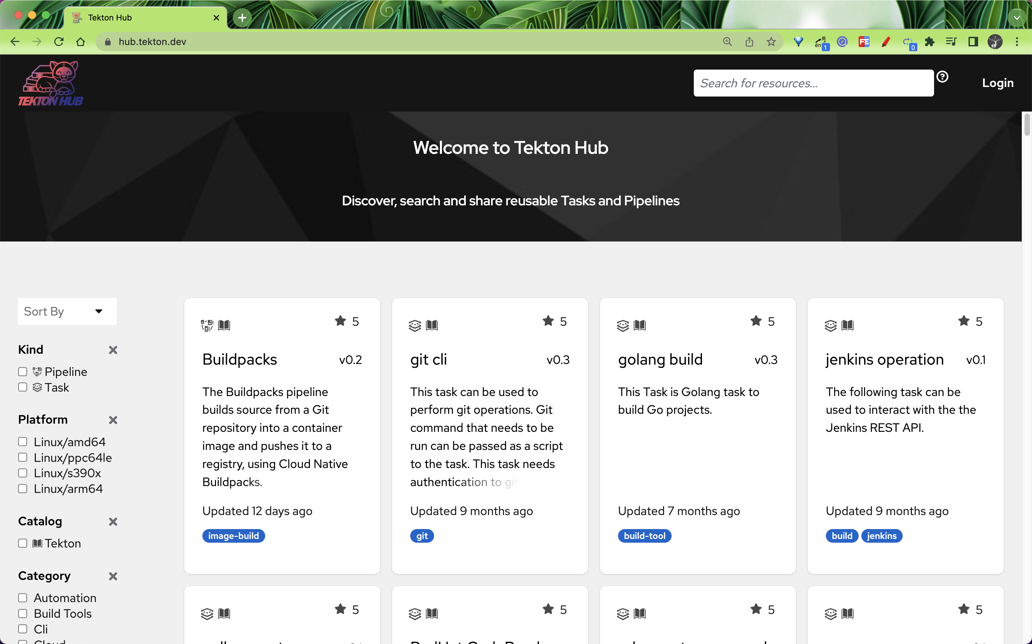
Task: Enable the Task kind checkbox
Action: point(23,387)
